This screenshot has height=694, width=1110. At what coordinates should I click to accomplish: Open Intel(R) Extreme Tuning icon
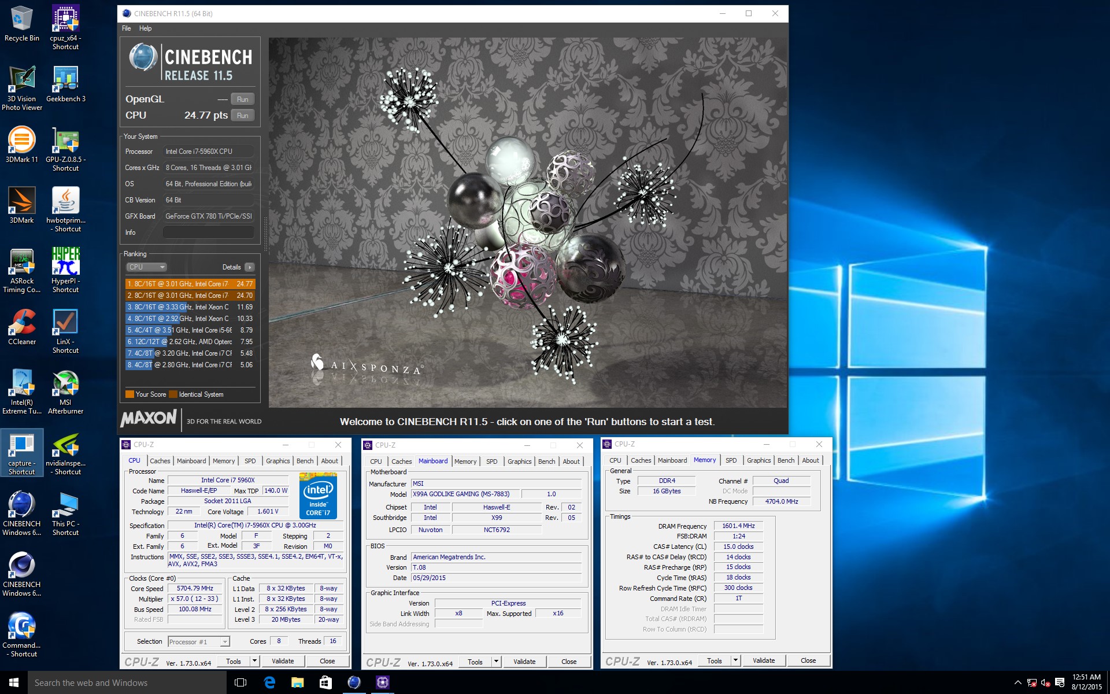click(x=22, y=392)
